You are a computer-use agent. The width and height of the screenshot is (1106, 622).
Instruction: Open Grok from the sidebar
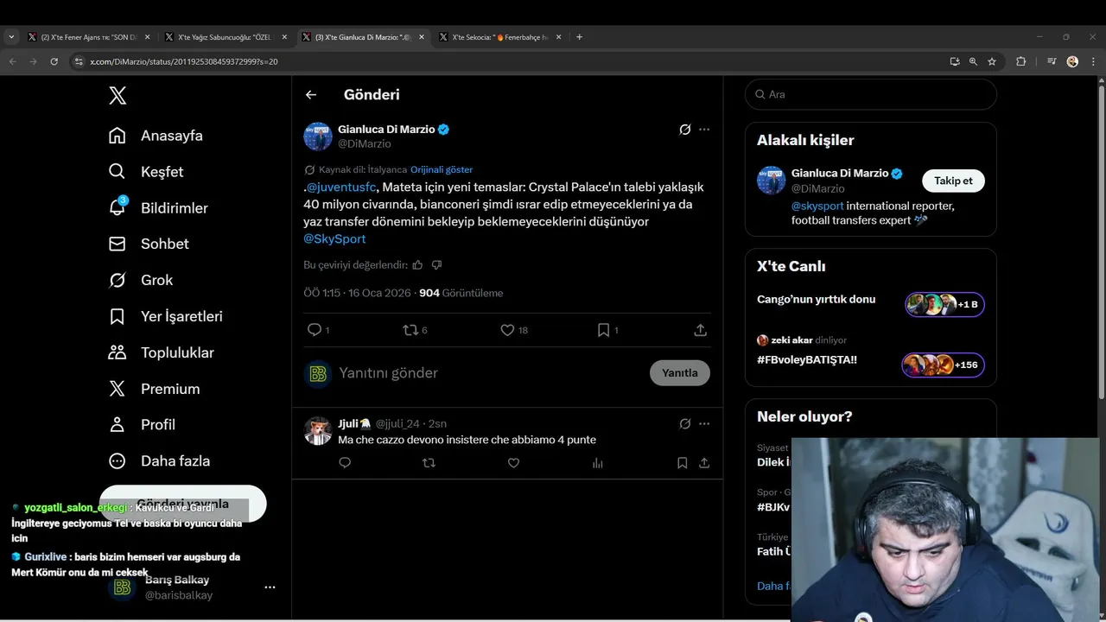pyautogui.click(x=118, y=280)
